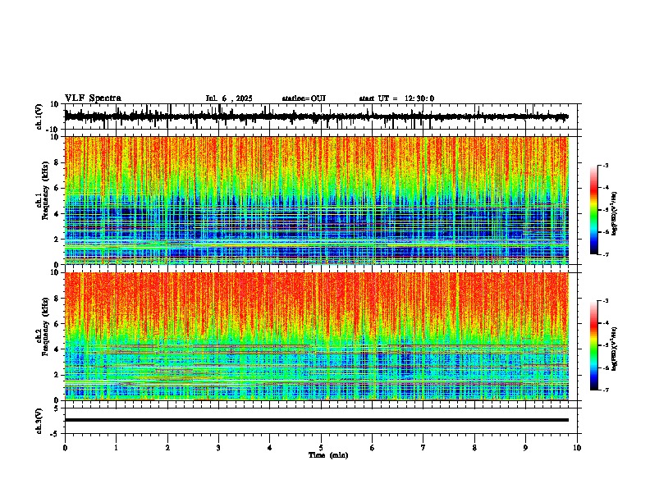This screenshot has height=502, width=650.
Task: Click the "6" tick on the time axis
Action: point(373,448)
